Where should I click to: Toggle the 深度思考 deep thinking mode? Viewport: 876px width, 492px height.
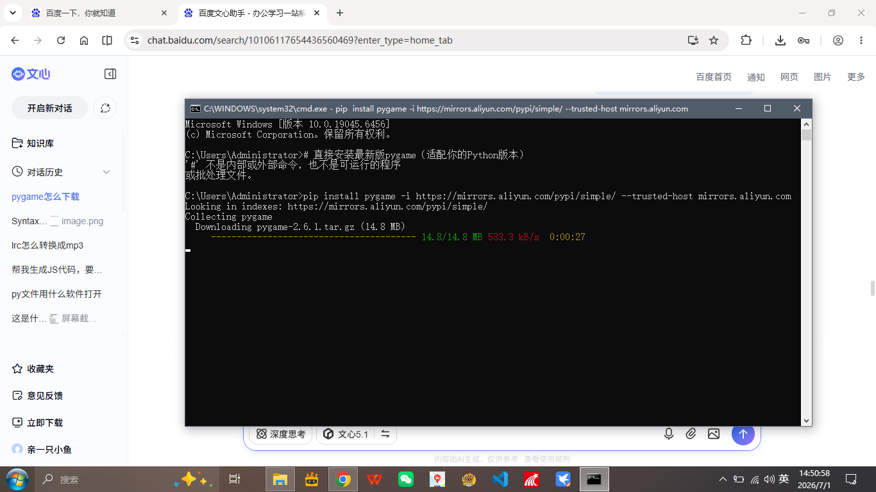[281, 434]
